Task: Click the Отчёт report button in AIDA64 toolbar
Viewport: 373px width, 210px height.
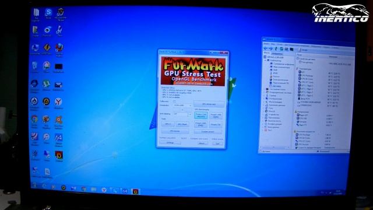Action: (x=303, y=50)
